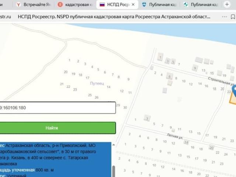Click the site domain str.ru in address bar
The image size is (236, 177).
point(6,17)
